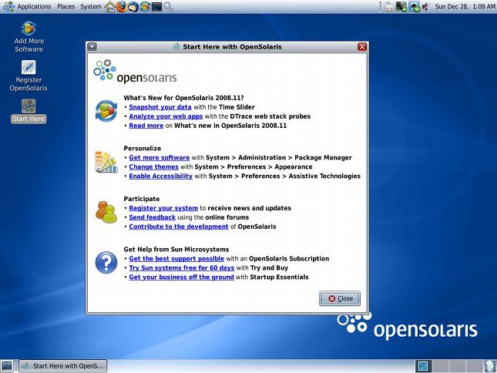The width and height of the screenshot is (497, 373).
Task: Open Package Manager icon in top panel
Action: (145, 6)
